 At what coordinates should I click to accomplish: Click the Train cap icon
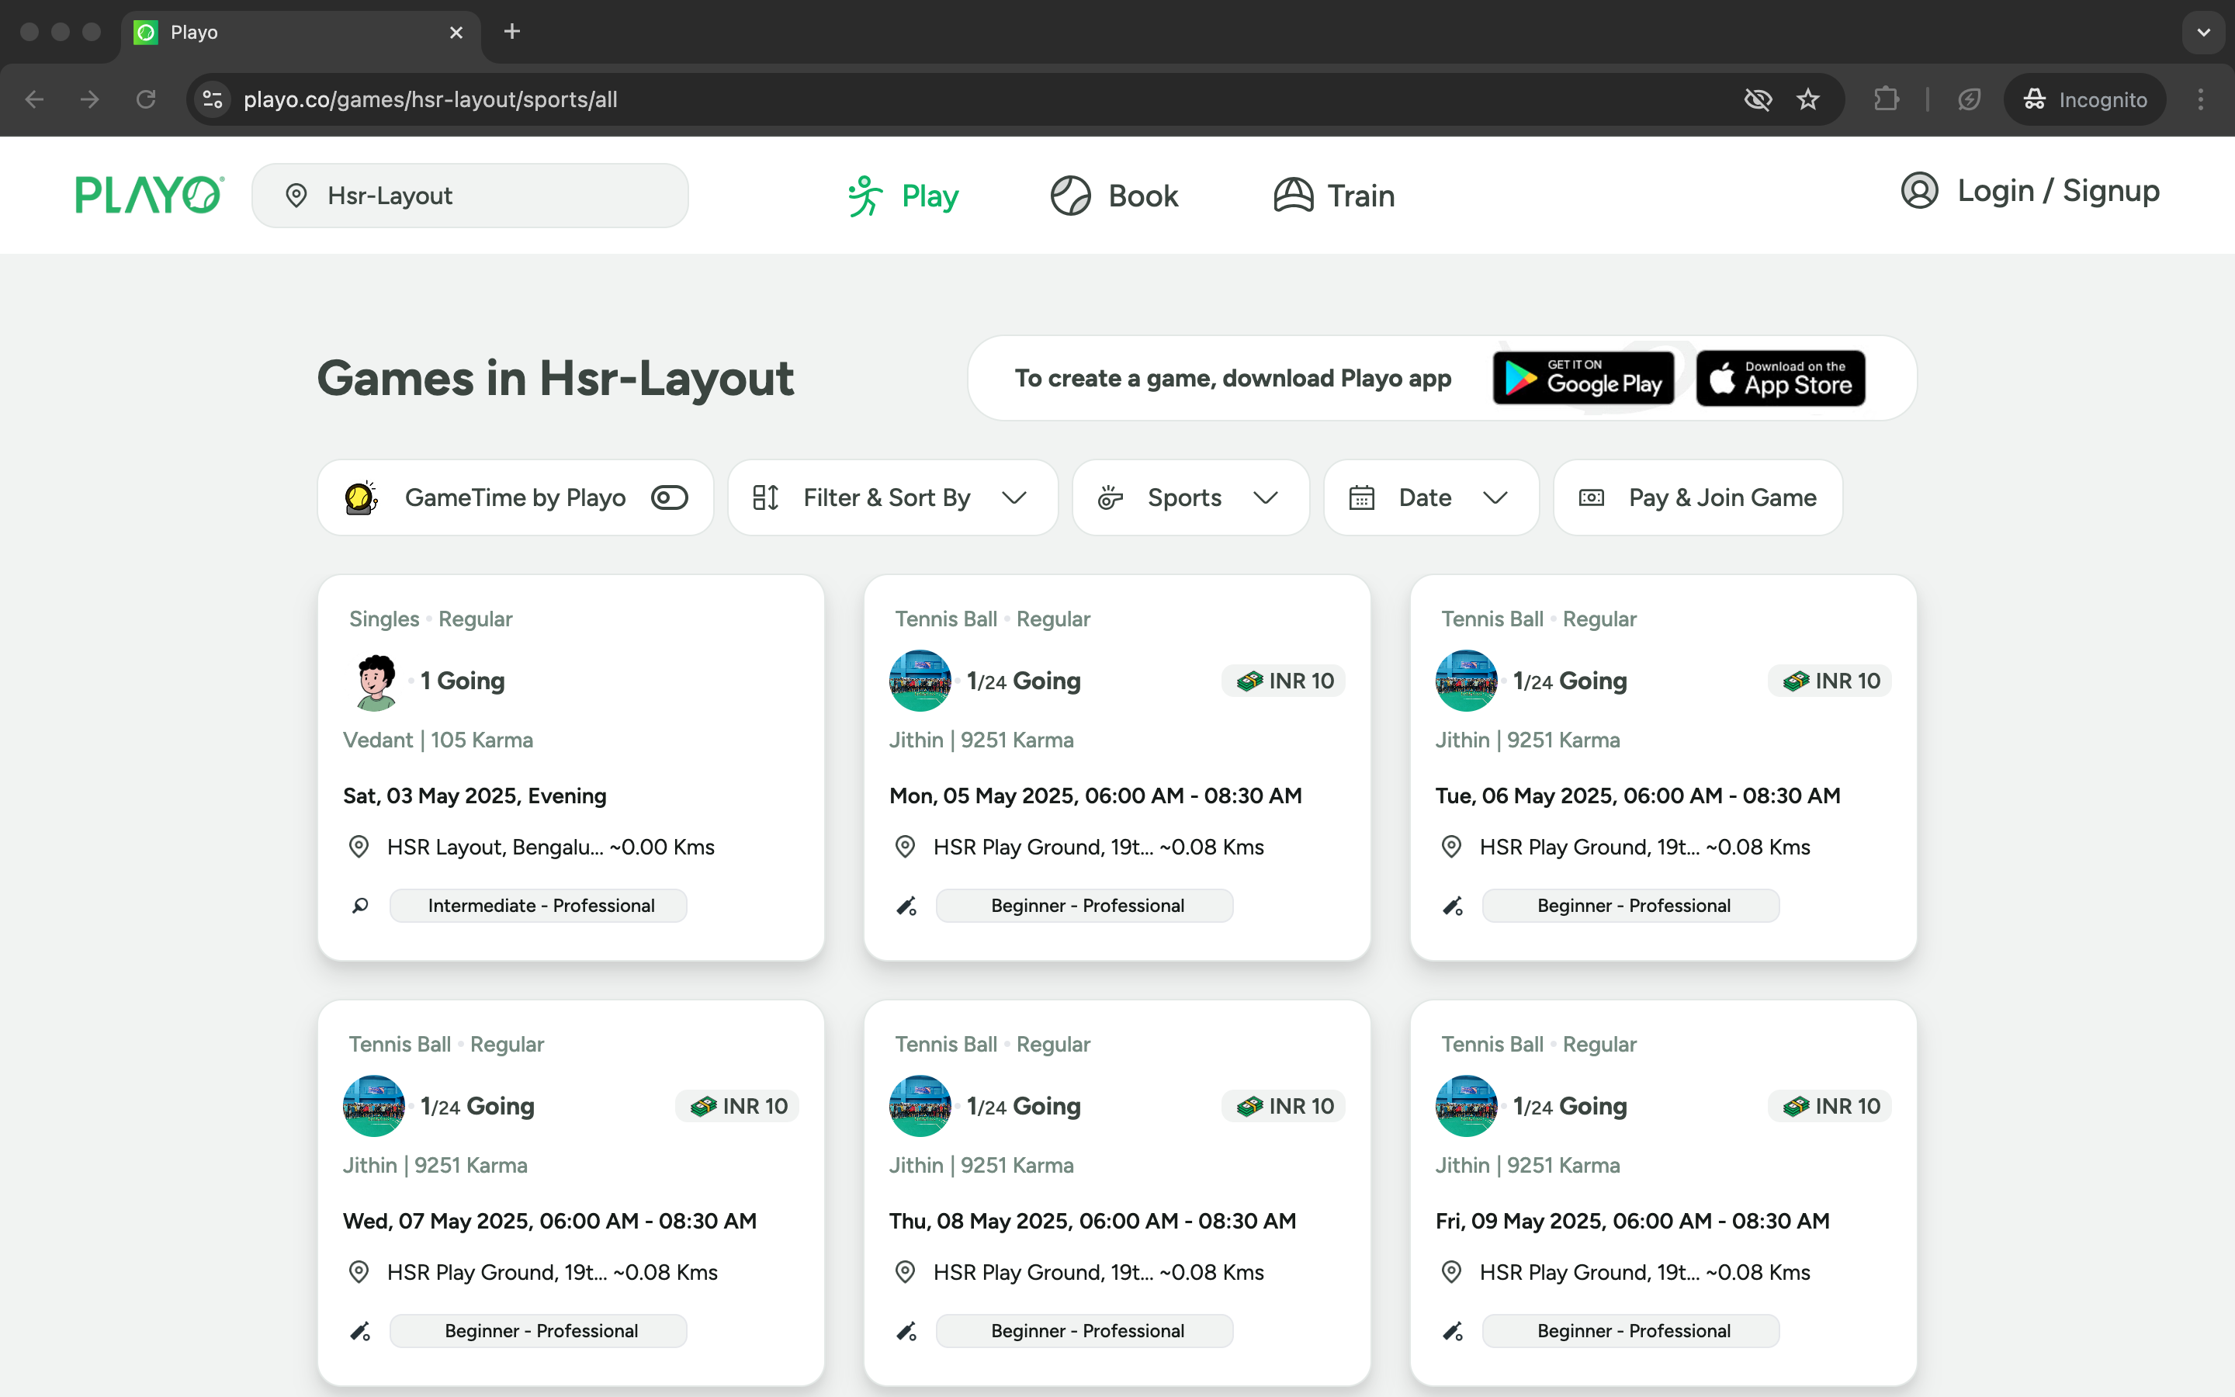point(1293,196)
